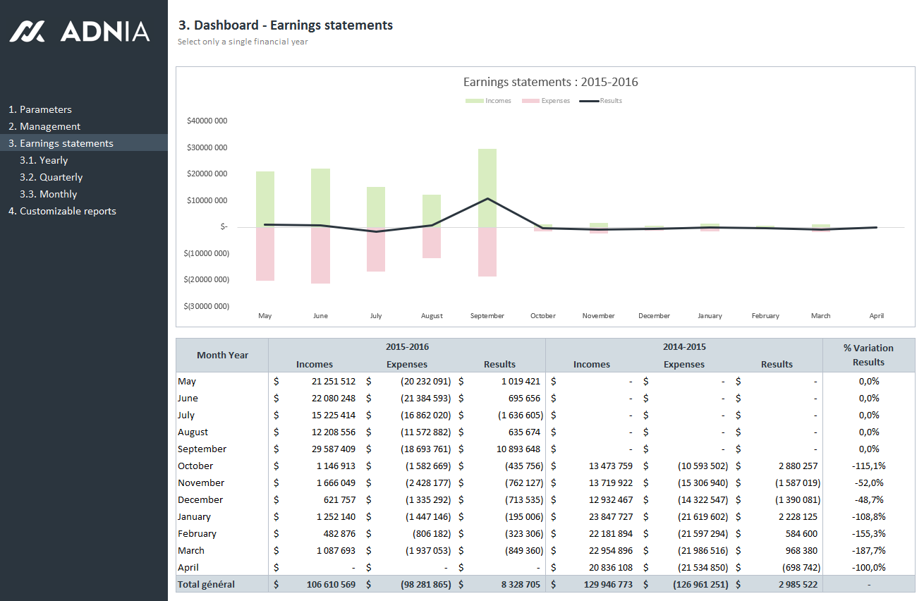Image resolution: width=924 pixels, height=601 pixels.
Task: Select the Month Year column header
Action: [x=222, y=355]
